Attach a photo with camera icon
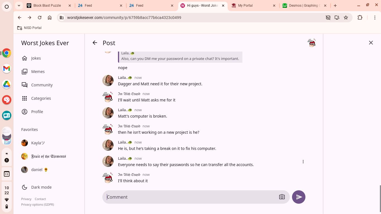The width and height of the screenshot is (381, 214). point(282,197)
